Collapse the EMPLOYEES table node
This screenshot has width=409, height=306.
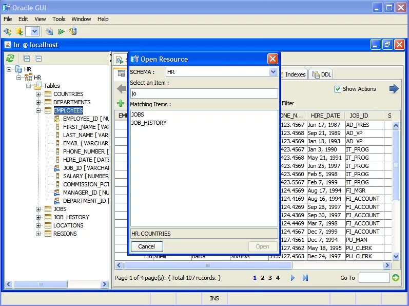pos(38,110)
